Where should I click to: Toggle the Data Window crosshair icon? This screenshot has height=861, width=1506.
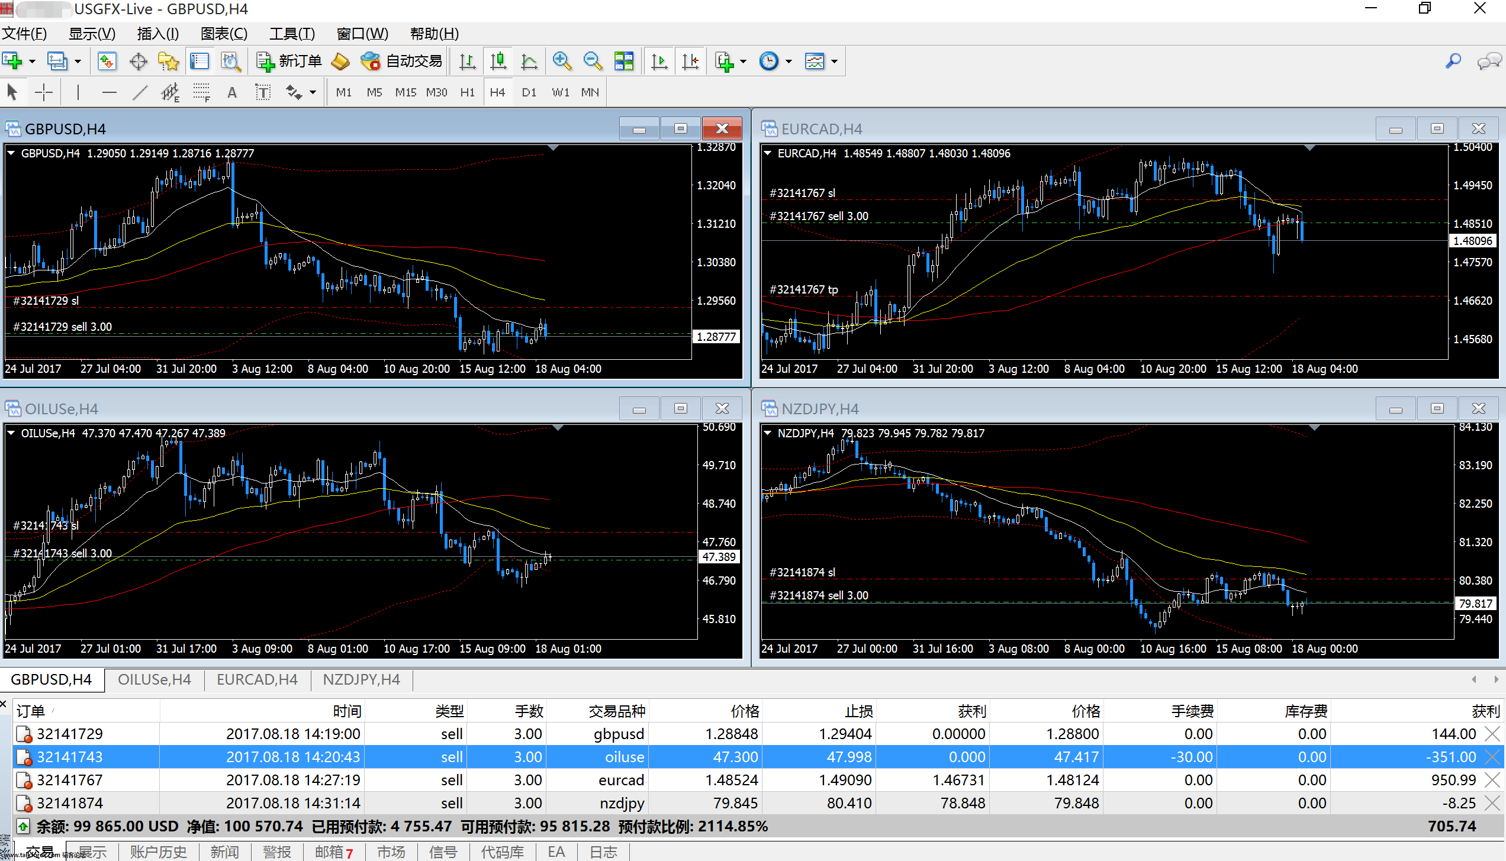click(x=138, y=61)
